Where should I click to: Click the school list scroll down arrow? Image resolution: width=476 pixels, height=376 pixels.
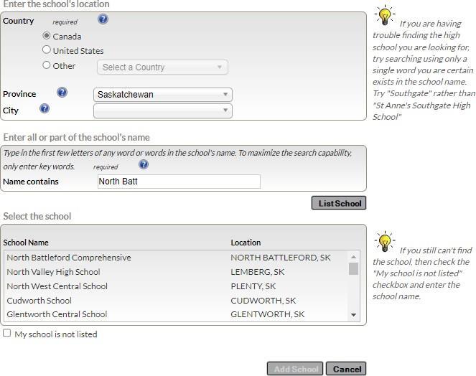tap(353, 315)
